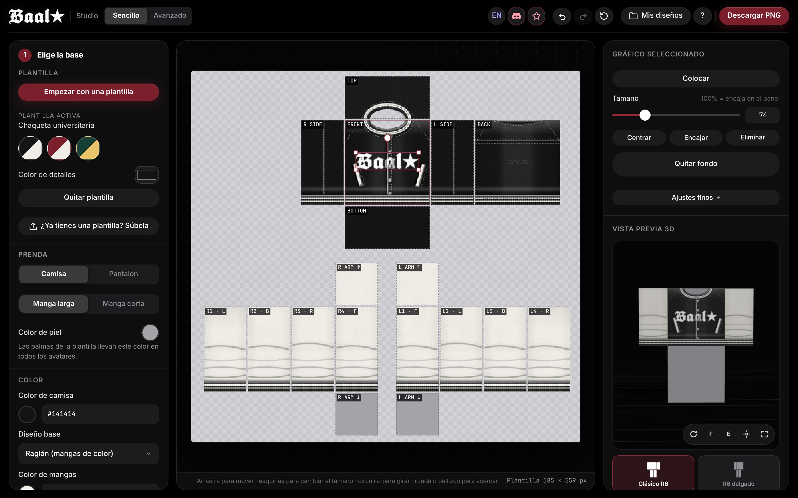Screen dimensions: 798x498
Task: Redo the last undone action
Action: (x=583, y=16)
